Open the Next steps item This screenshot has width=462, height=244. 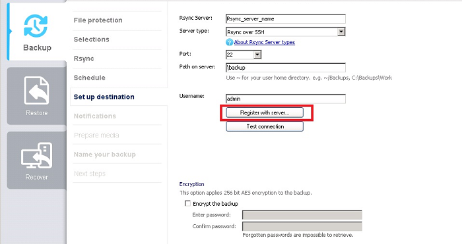coord(90,174)
